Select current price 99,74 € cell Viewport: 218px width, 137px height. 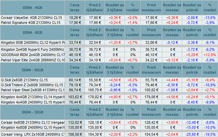tap(75, 90)
